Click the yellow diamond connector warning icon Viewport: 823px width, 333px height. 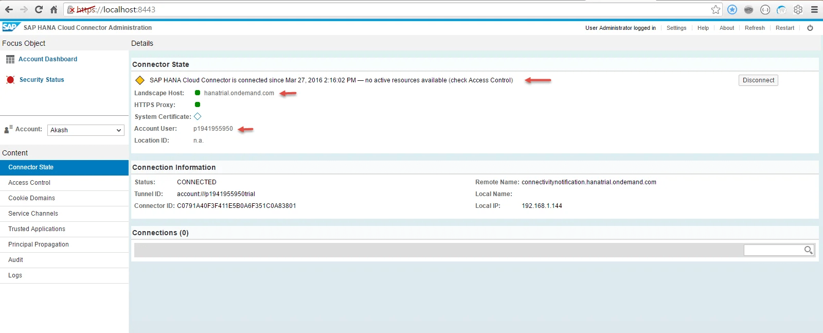[x=140, y=80]
